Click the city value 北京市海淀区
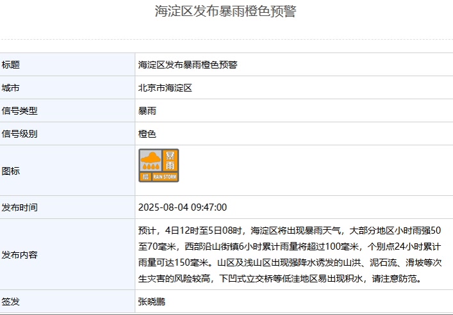Viewport: 453px width, 315px height. click(165, 88)
